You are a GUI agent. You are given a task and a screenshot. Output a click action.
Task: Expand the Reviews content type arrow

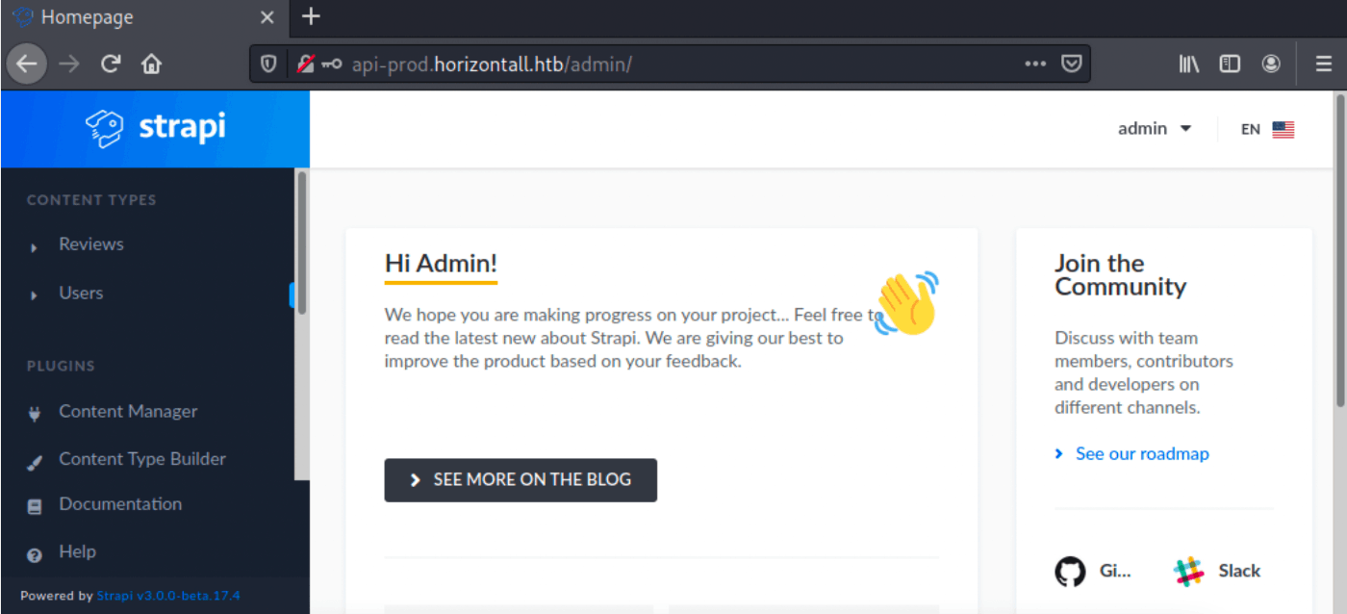(x=34, y=247)
